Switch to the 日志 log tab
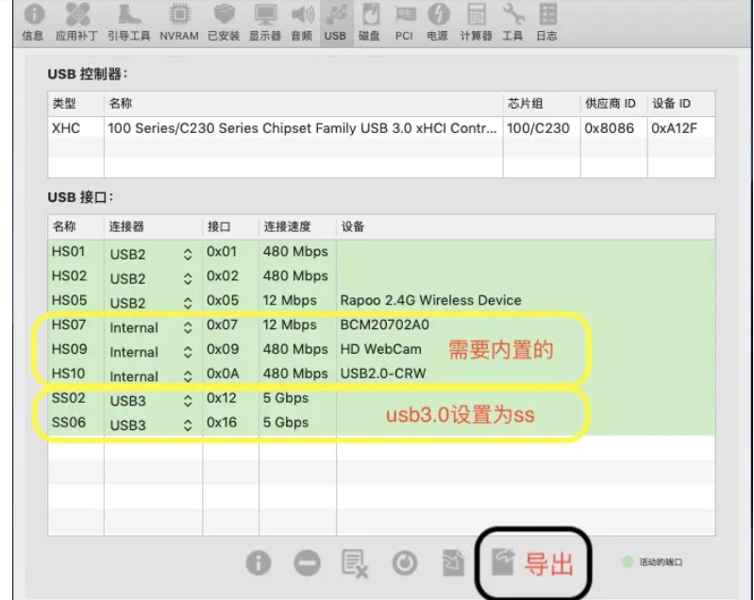The height and width of the screenshot is (600, 754). [x=546, y=23]
